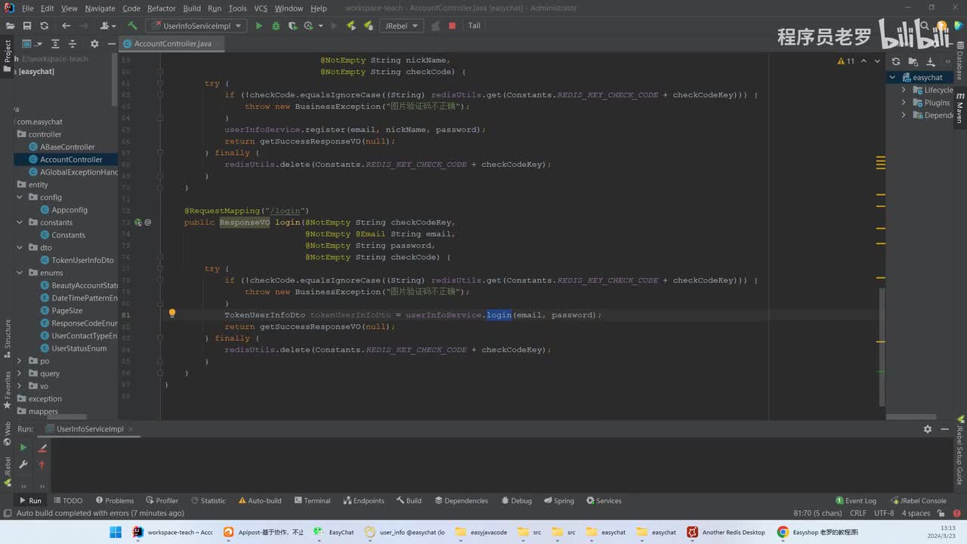Toggle the Database side panel

click(959, 64)
